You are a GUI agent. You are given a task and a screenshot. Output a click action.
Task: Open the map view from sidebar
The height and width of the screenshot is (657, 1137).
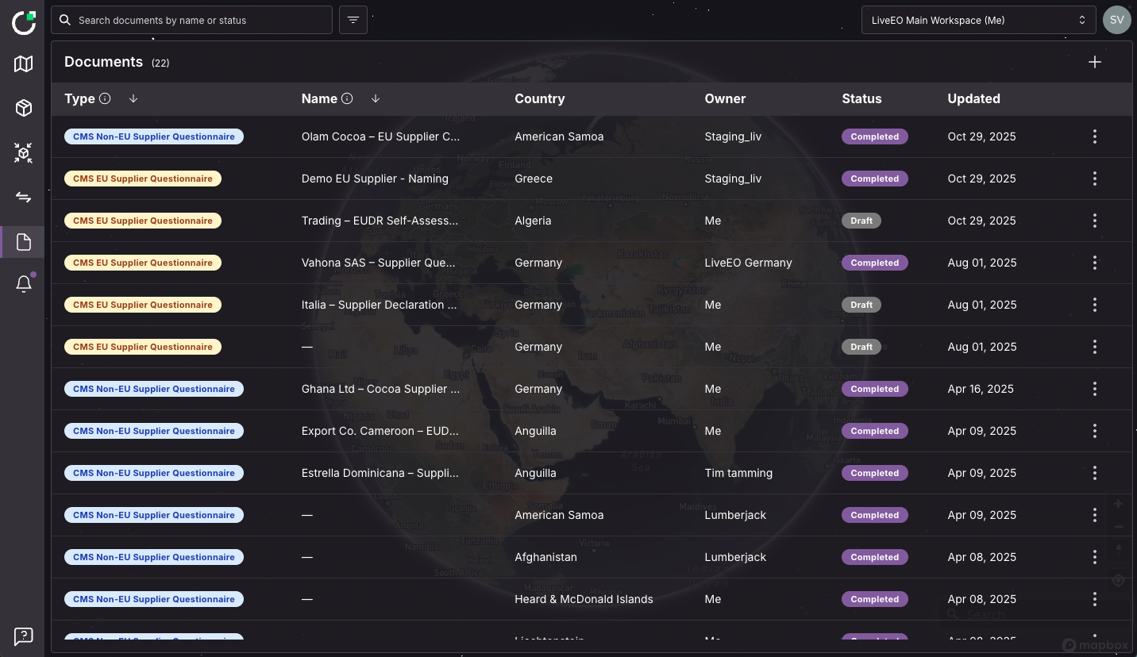click(24, 64)
